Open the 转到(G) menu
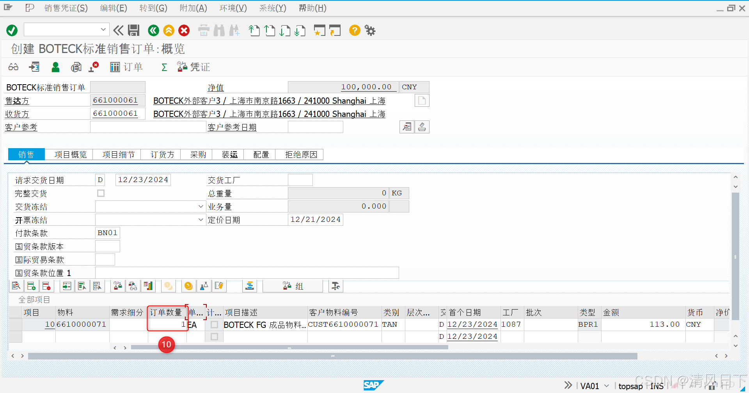 point(153,8)
